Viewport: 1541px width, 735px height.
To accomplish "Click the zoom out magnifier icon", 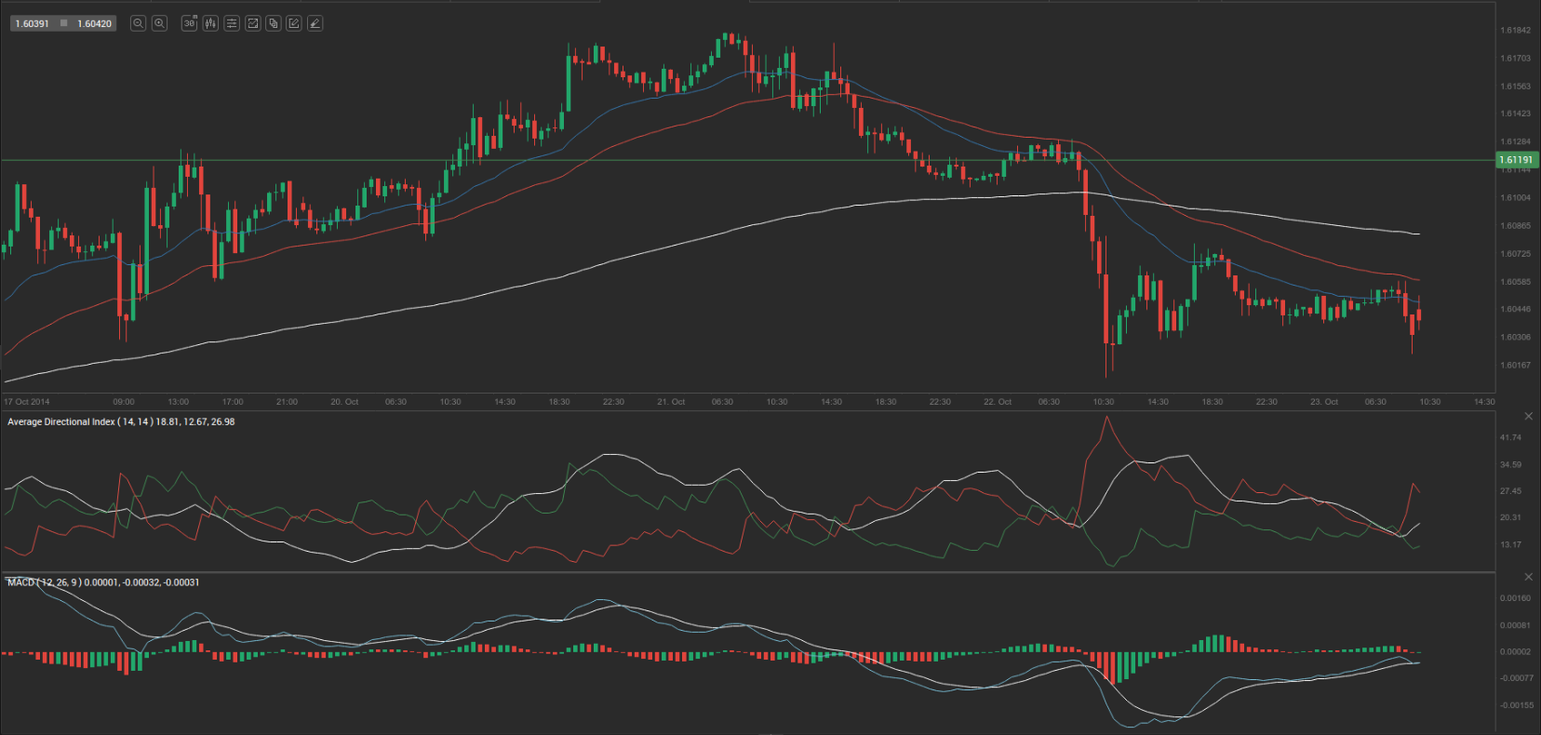I will [139, 23].
